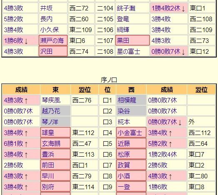Open the 越乃花 wrestler link
Screen dimensions: 218x195
51,111
